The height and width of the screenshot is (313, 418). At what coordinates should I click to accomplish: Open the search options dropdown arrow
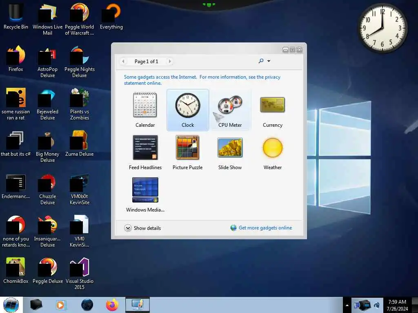pyautogui.click(x=269, y=61)
